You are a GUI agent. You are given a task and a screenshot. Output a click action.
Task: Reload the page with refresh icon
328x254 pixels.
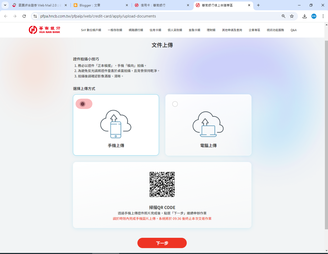click(24, 16)
